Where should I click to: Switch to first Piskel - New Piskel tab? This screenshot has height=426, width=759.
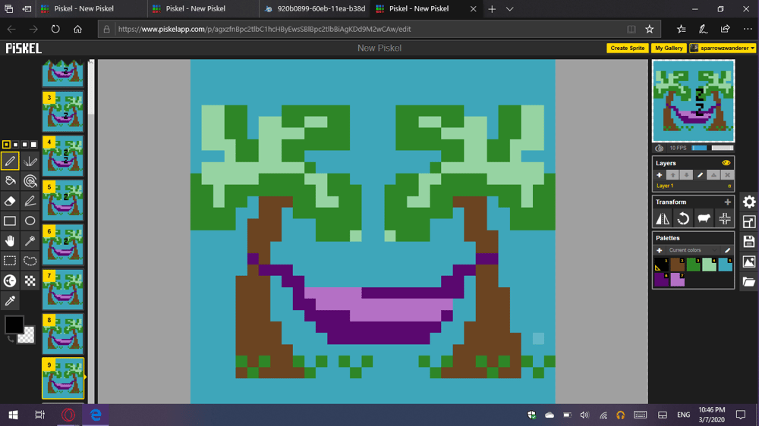coord(92,8)
